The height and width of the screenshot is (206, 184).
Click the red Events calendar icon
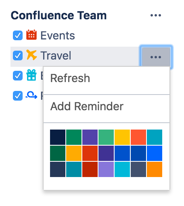(x=31, y=35)
